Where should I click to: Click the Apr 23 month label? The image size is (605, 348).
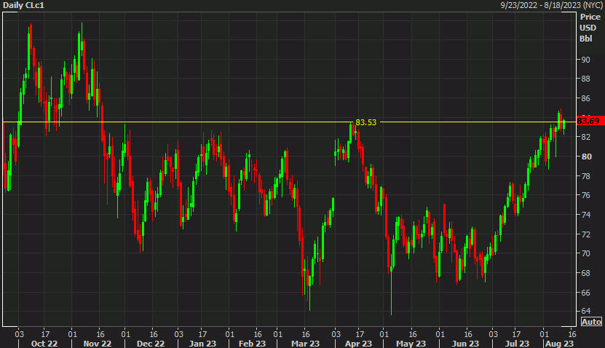point(358,344)
